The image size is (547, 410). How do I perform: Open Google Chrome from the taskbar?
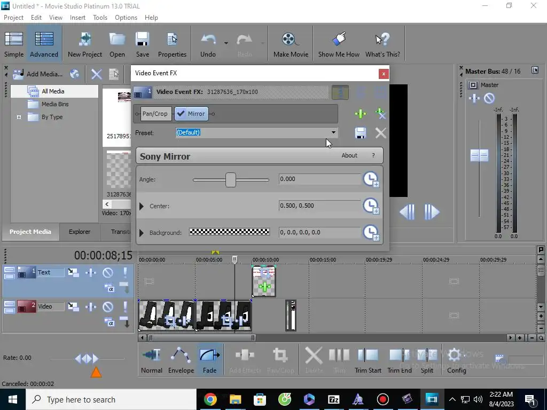click(x=210, y=399)
